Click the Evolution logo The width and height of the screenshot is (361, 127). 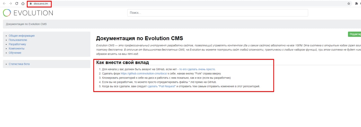(x=28, y=13)
